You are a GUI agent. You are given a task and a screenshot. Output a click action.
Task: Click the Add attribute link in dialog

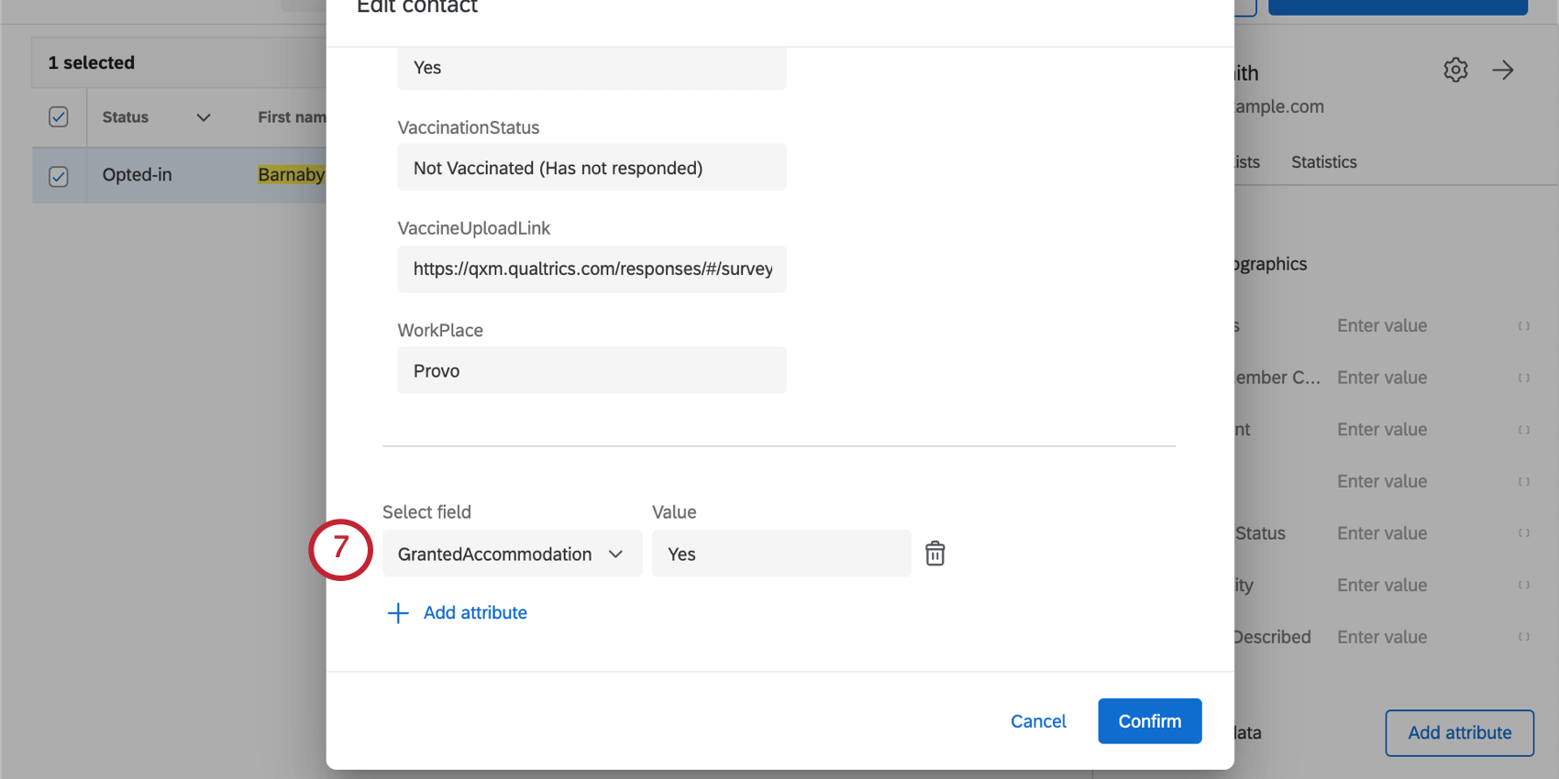pyautogui.click(x=475, y=613)
